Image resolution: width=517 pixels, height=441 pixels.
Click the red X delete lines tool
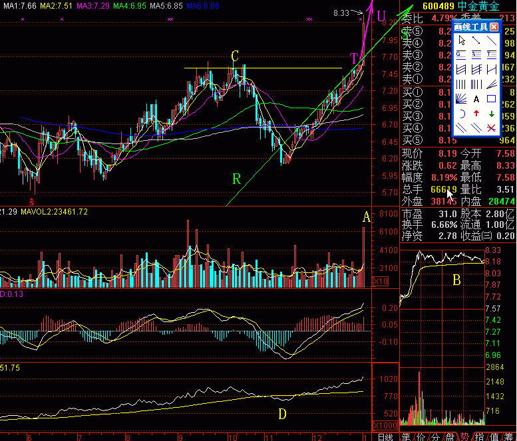point(492,128)
